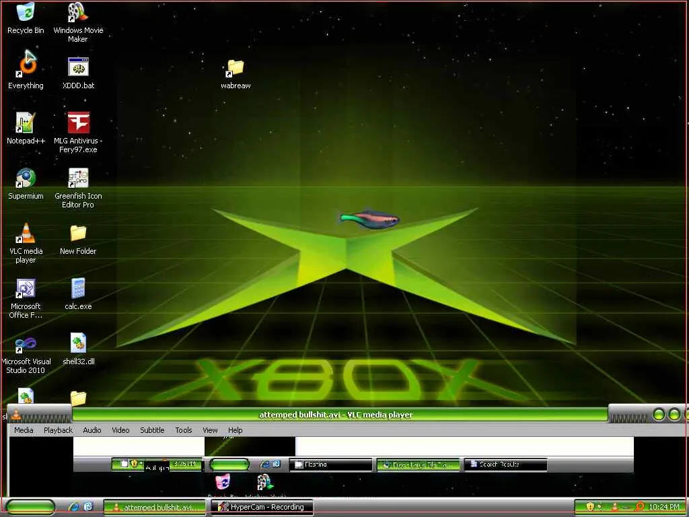Click the second Quick Launch icon beside Internet Explorer

click(88, 507)
